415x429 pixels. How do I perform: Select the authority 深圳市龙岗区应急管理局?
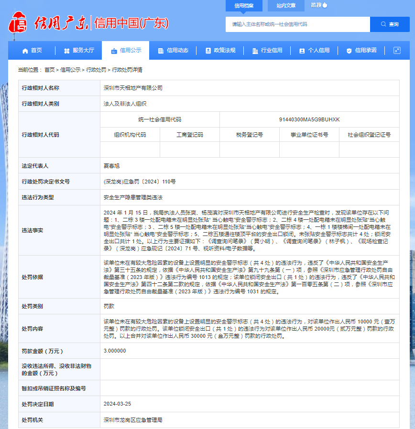(x=133, y=420)
